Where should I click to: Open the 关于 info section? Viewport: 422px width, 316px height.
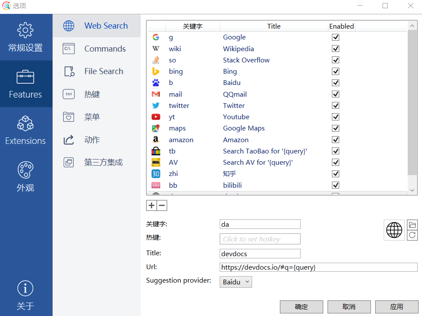[26, 295]
